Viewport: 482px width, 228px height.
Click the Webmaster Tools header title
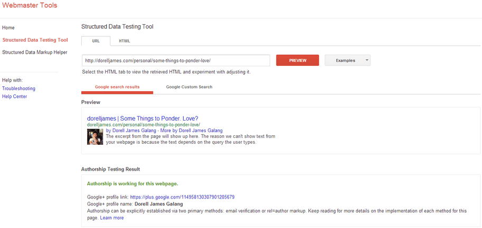tap(30, 6)
